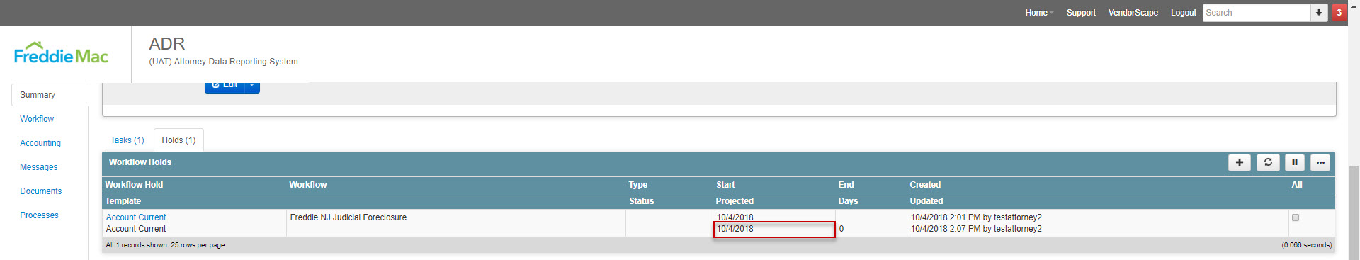Click the red notification badge showing 3

[x=1339, y=13]
